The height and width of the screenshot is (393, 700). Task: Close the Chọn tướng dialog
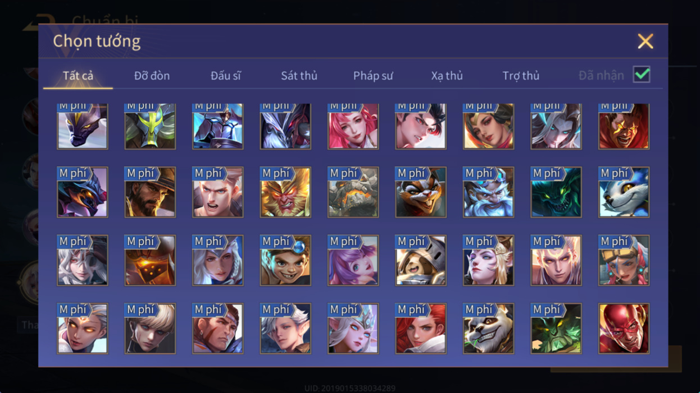click(x=646, y=41)
